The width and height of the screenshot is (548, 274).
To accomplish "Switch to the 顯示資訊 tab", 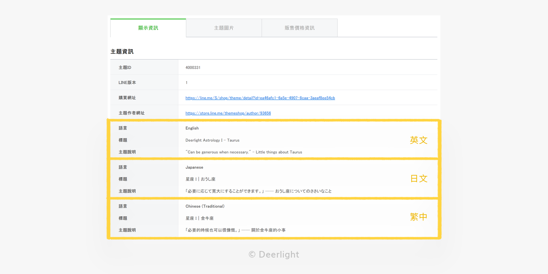I will click(x=148, y=28).
